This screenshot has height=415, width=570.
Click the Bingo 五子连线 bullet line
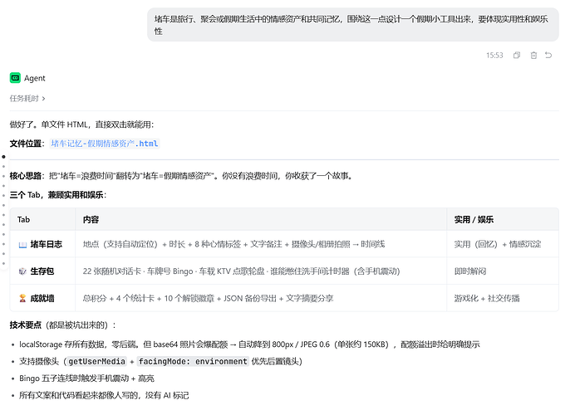86,378
